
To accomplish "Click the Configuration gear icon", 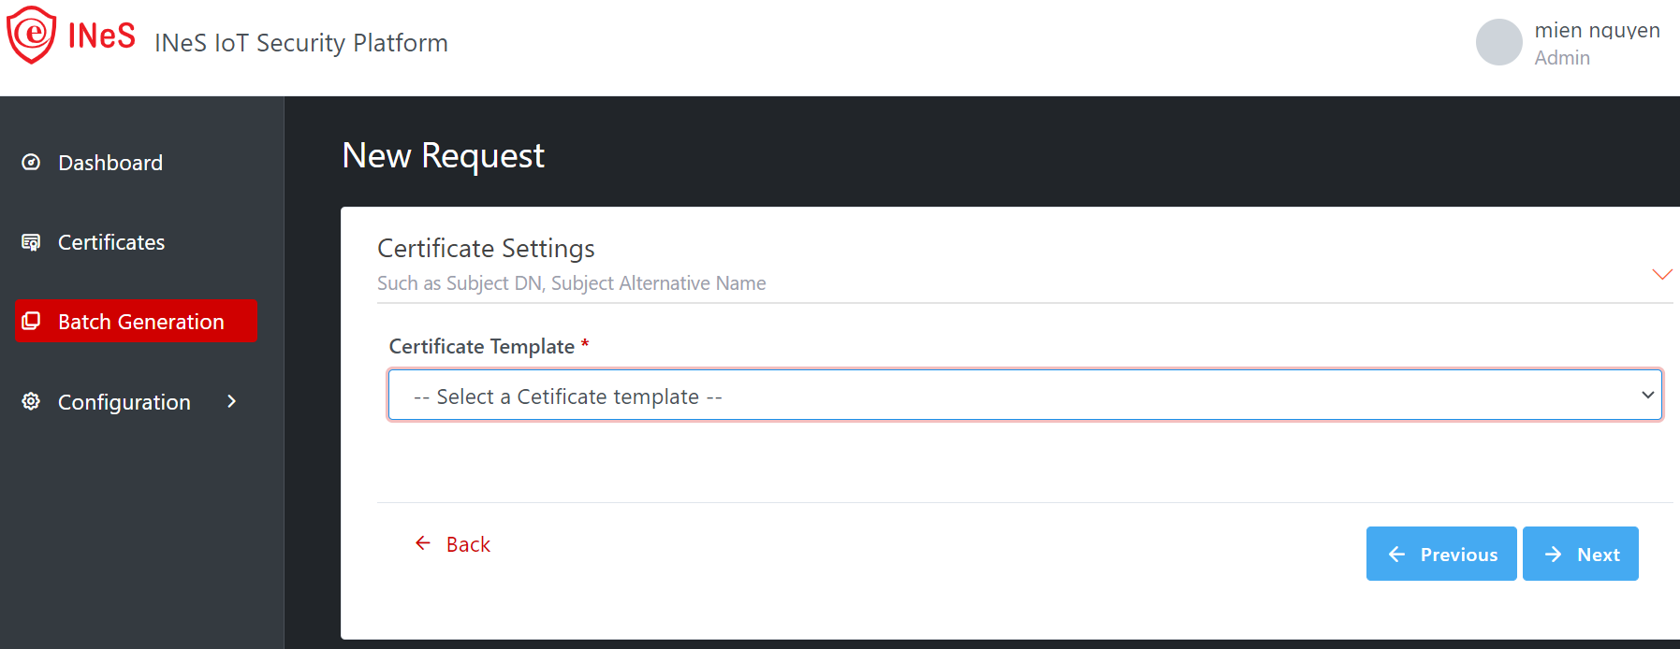I will [x=31, y=401].
